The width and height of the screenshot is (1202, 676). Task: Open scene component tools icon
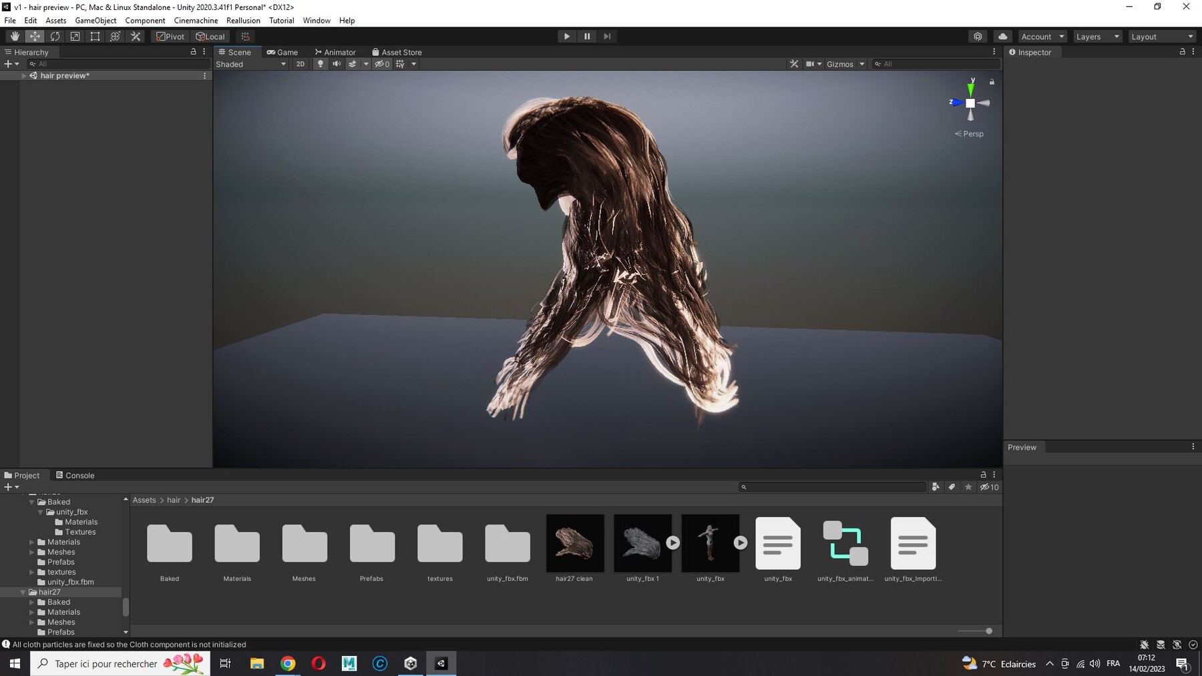[x=794, y=64]
